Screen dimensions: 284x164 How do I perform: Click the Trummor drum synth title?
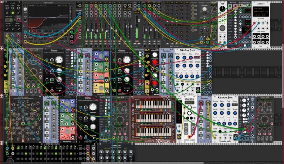tap(116, 146)
